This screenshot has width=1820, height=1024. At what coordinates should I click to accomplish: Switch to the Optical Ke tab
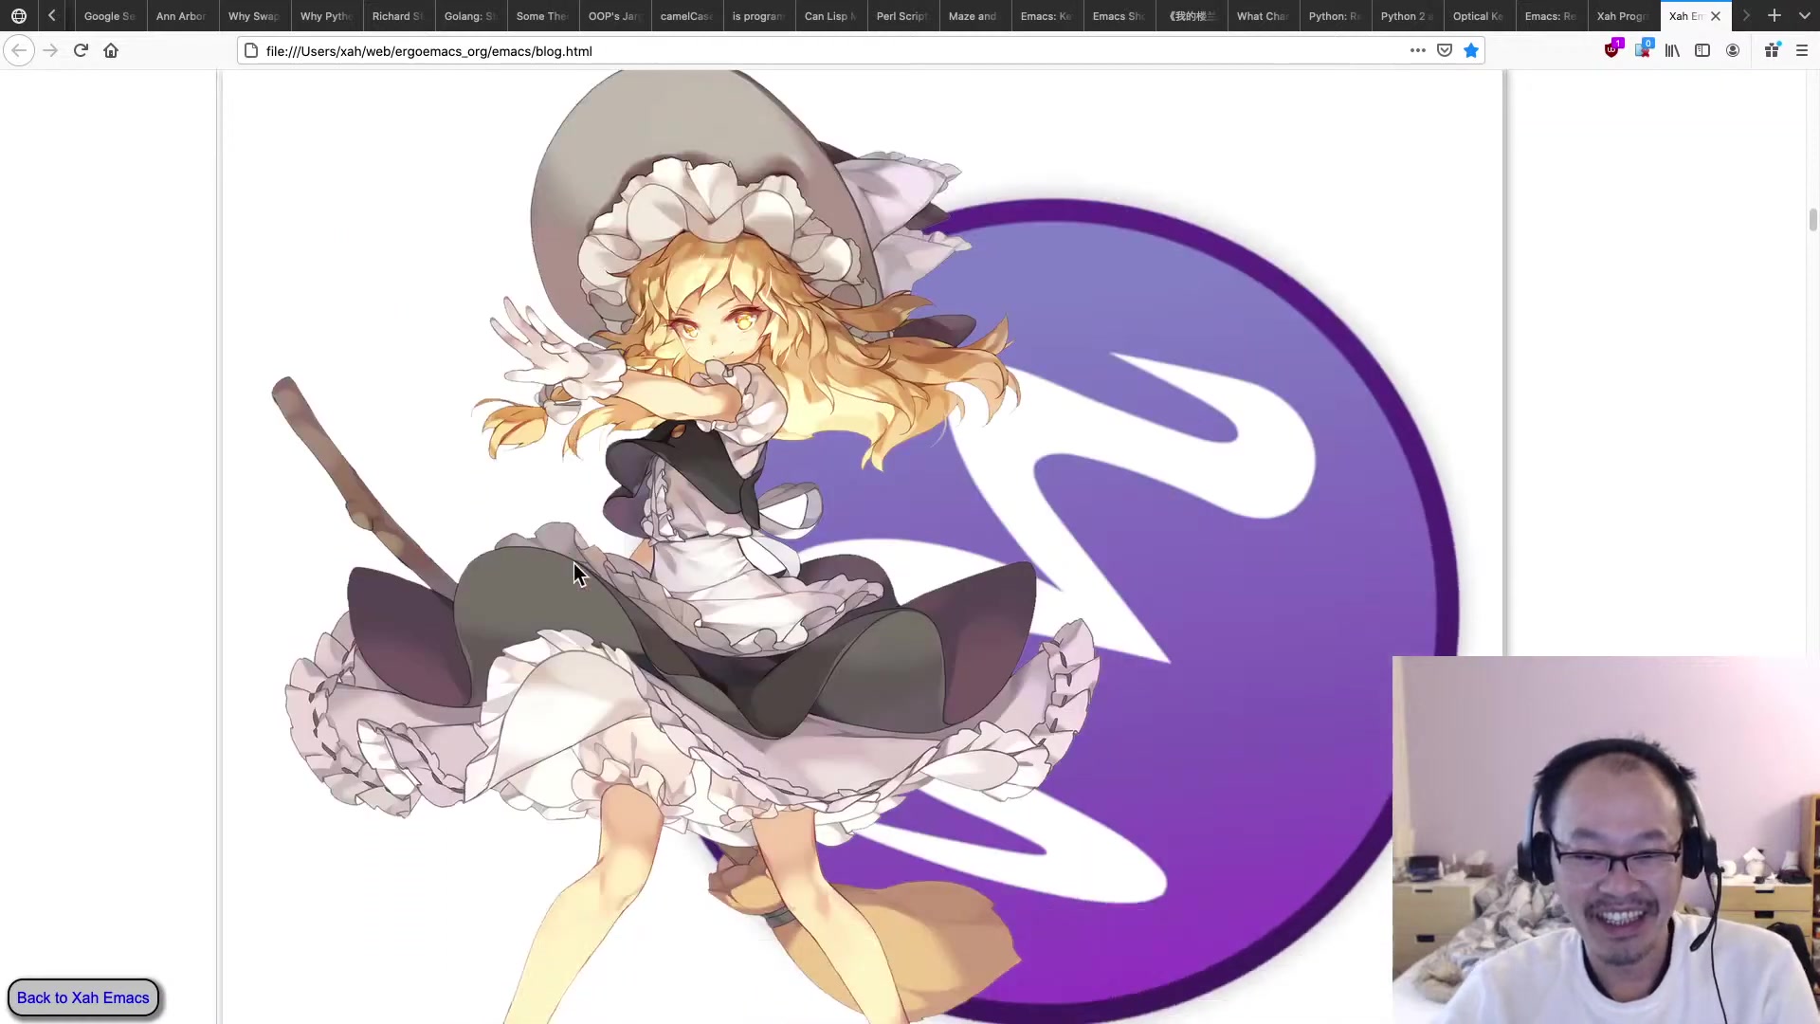(x=1479, y=16)
